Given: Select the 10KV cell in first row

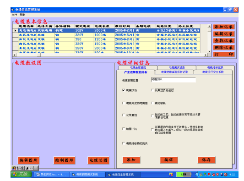Looking at the screenshot, I should pyautogui.click(x=84, y=31).
